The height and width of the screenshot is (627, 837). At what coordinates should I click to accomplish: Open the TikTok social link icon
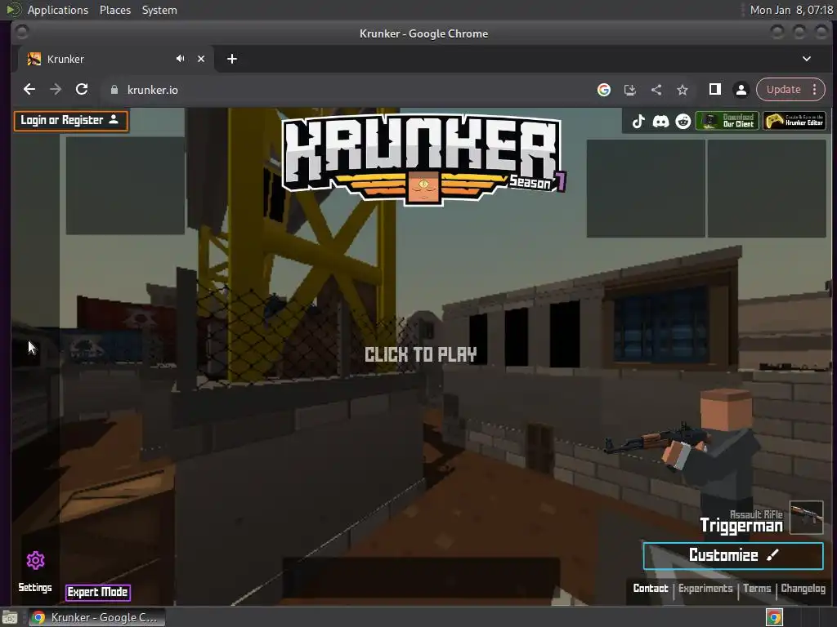[638, 121]
